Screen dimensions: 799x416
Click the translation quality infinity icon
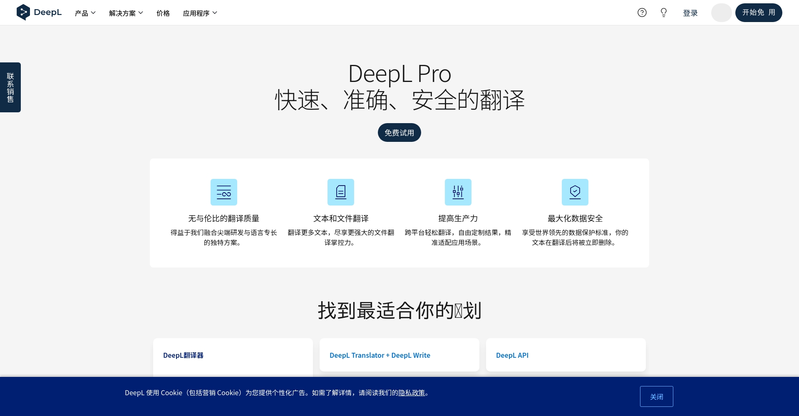click(224, 192)
